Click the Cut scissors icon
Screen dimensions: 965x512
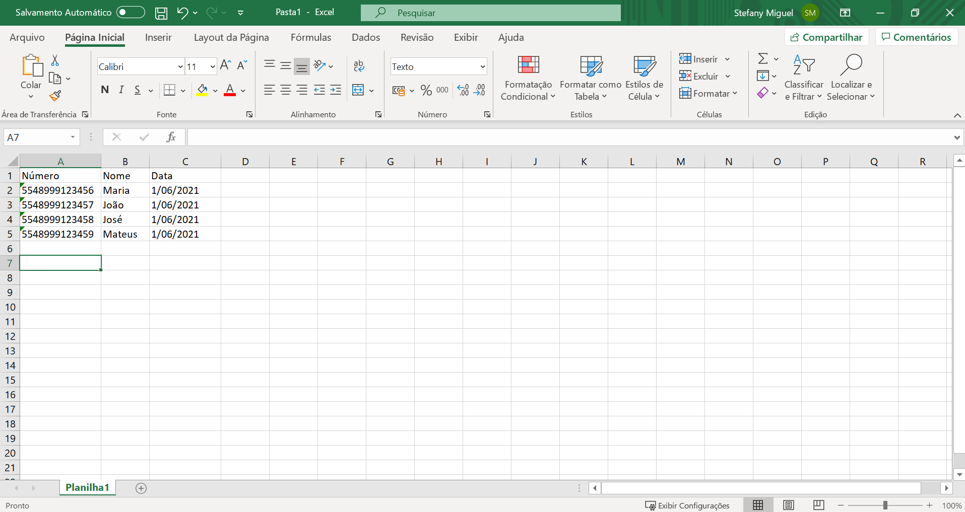pyautogui.click(x=55, y=60)
